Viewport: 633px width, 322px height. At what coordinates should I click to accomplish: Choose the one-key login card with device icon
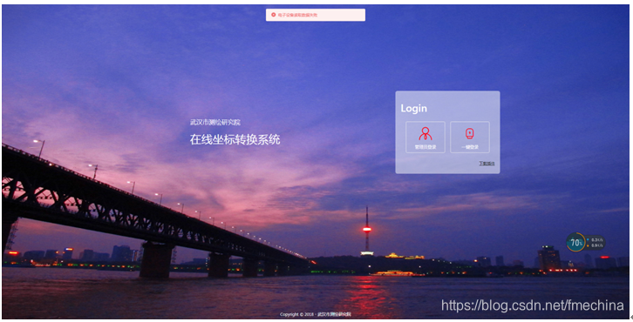[469, 137]
